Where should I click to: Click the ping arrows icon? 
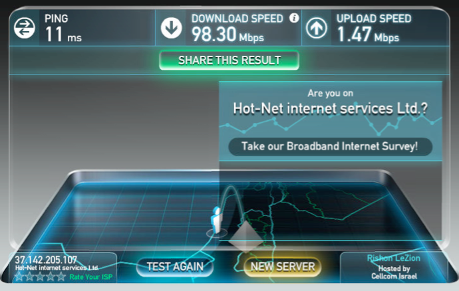25,28
